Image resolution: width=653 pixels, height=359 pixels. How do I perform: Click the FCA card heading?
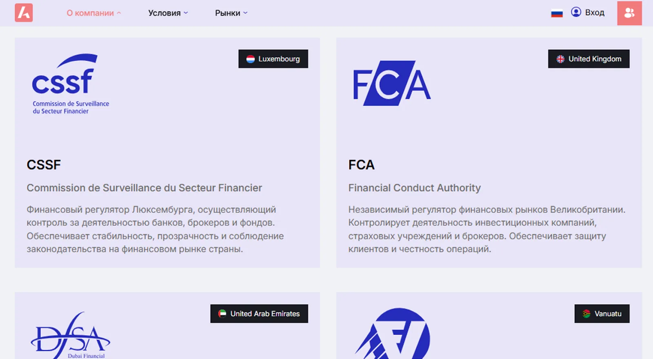tap(361, 165)
